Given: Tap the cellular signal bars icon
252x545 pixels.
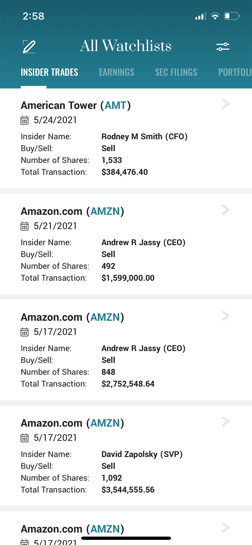Looking at the screenshot, I should [200, 16].
